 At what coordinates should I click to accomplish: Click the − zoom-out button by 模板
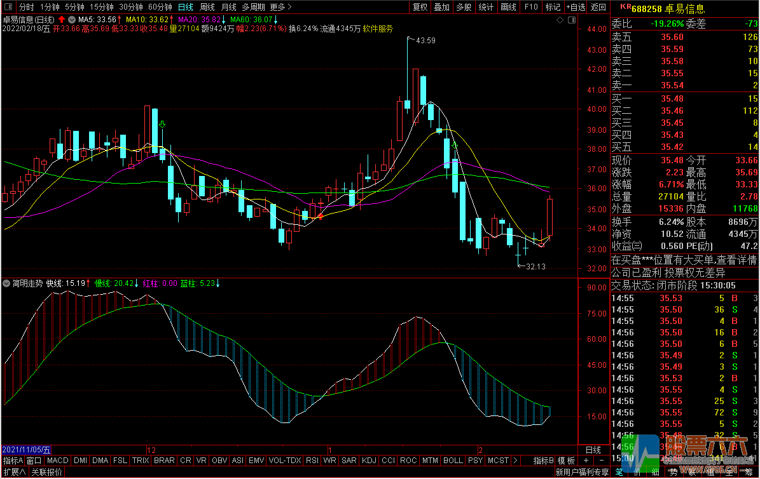pos(602,461)
